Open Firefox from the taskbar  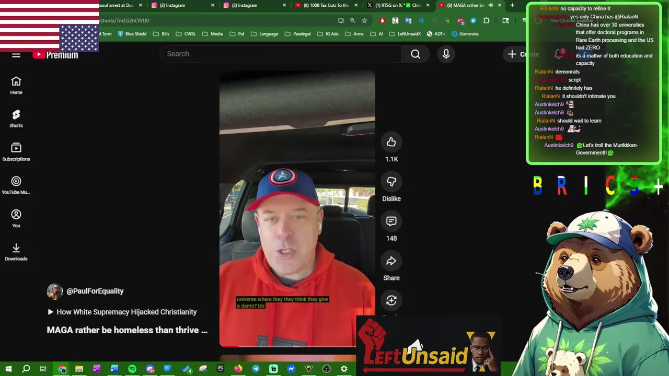tap(238, 369)
